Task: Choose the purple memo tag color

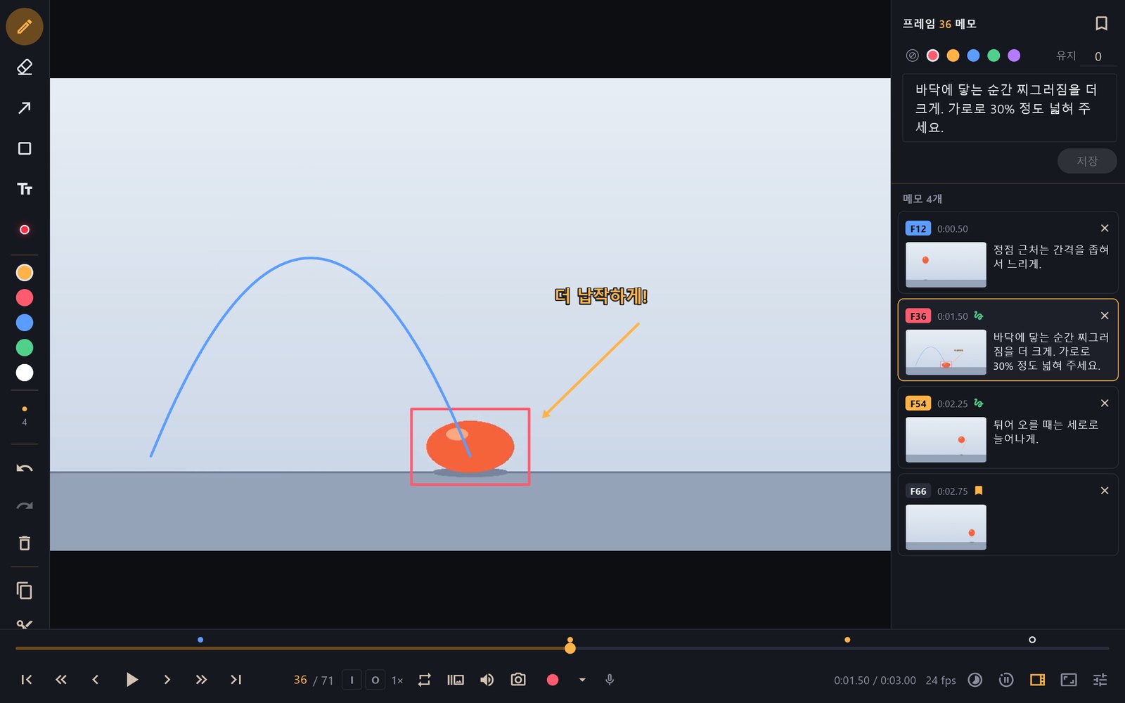Action: click(x=1014, y=56)
